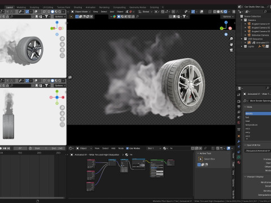The width and height of the screenshot is (271, 203).
Task: Open the Layout workspace tab
Action: pyautogui.click(x=10, y=7)
